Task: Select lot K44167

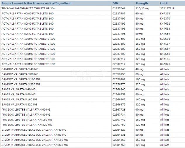Action: [165, 44]
